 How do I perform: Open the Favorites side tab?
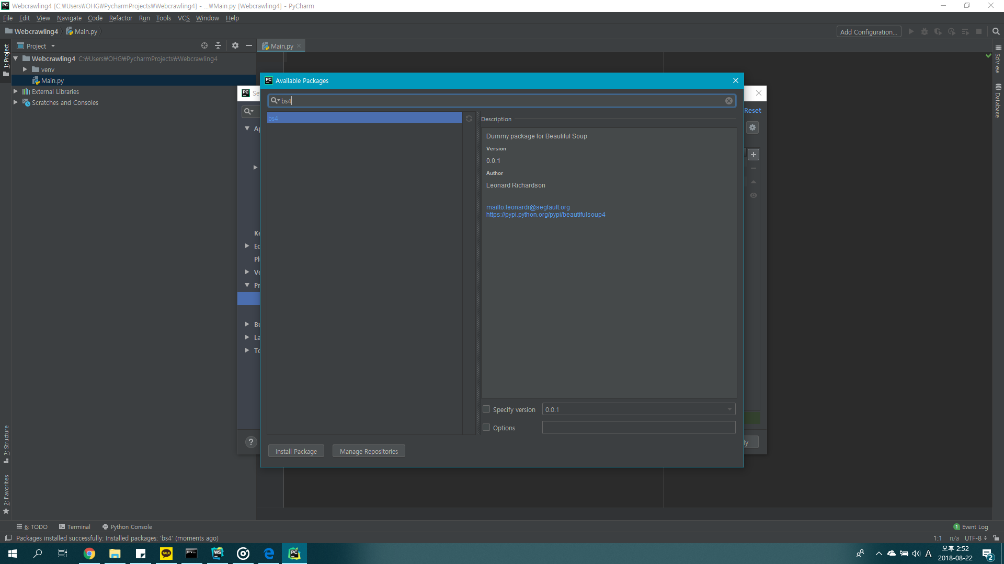click(x=6, y=494)
